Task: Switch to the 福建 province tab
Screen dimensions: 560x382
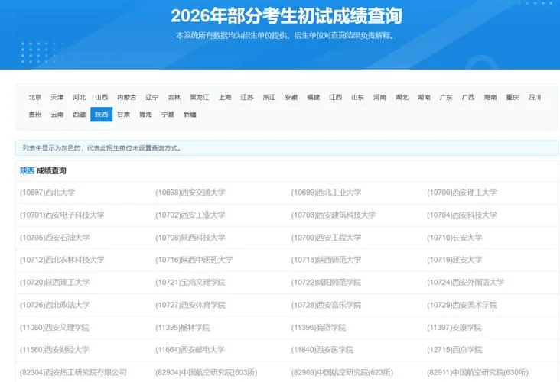Action: coord(314,97)
